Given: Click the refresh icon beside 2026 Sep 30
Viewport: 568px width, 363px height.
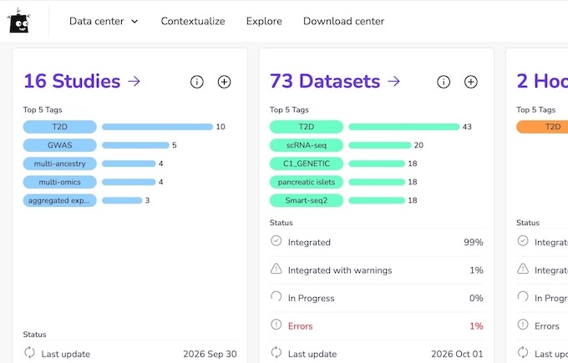Looking at the screenshot, I should (x=29, y=352).
